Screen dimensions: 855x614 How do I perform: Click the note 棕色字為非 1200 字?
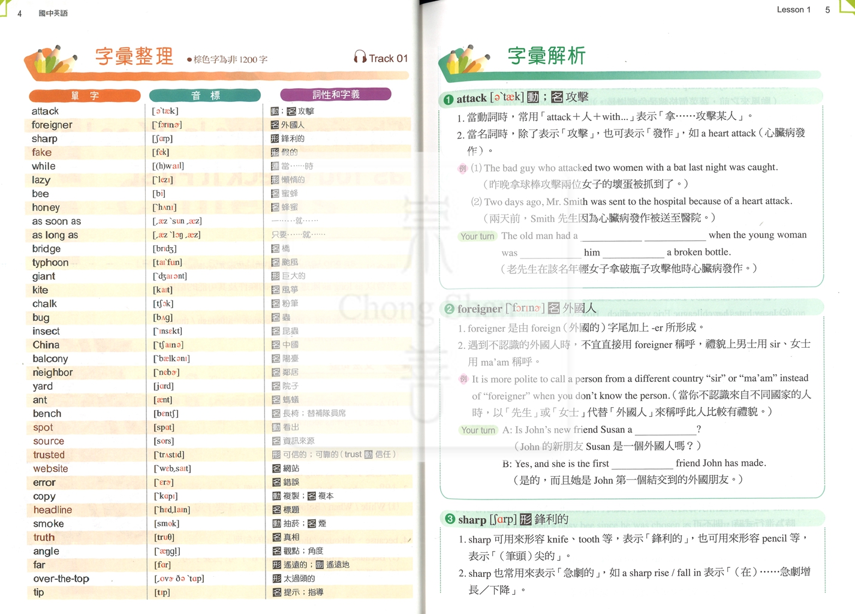click(x=227, y=59)
